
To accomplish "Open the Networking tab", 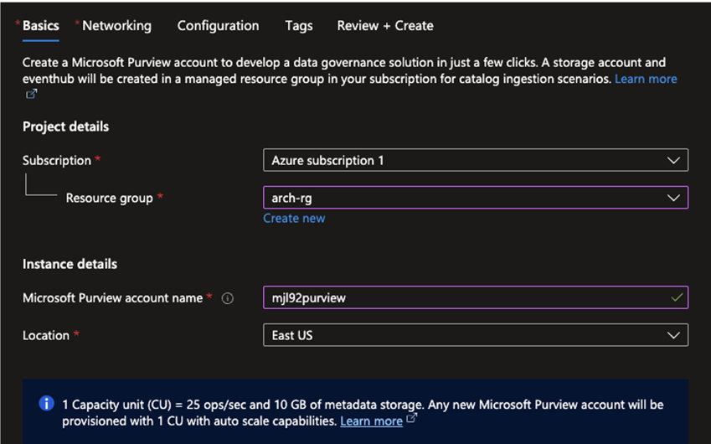I will click(116, 26).
